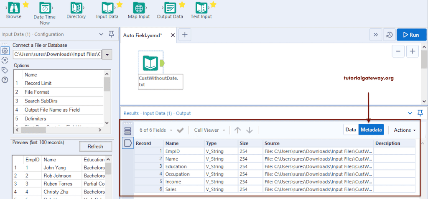This screenshot has width=428, height=199.
Task: Select the EmpID metadata row name
Action: [184, 151]
